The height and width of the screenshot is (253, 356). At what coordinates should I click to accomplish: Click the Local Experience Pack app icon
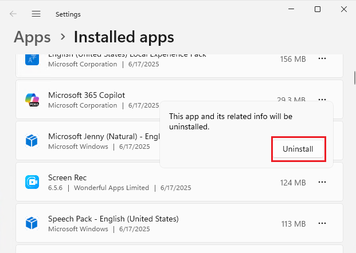coord(32,59)
